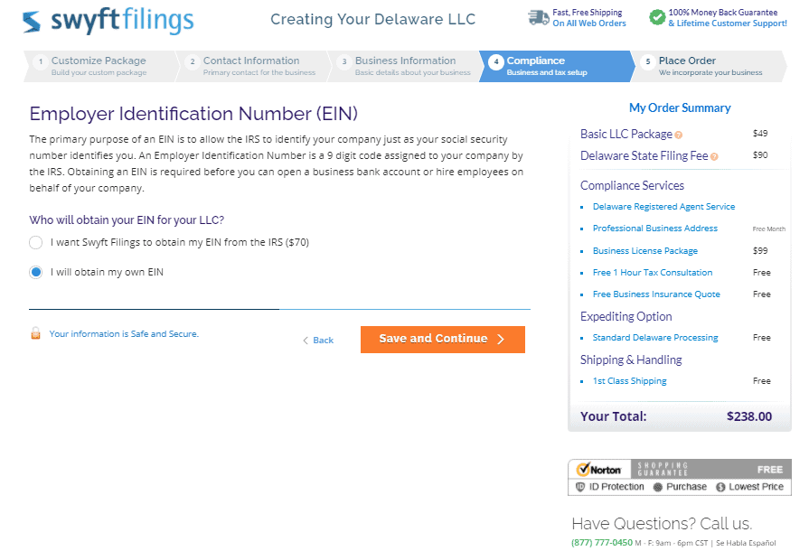
Task: Click the ID Protection shield icon
Action: pos(580,487)
